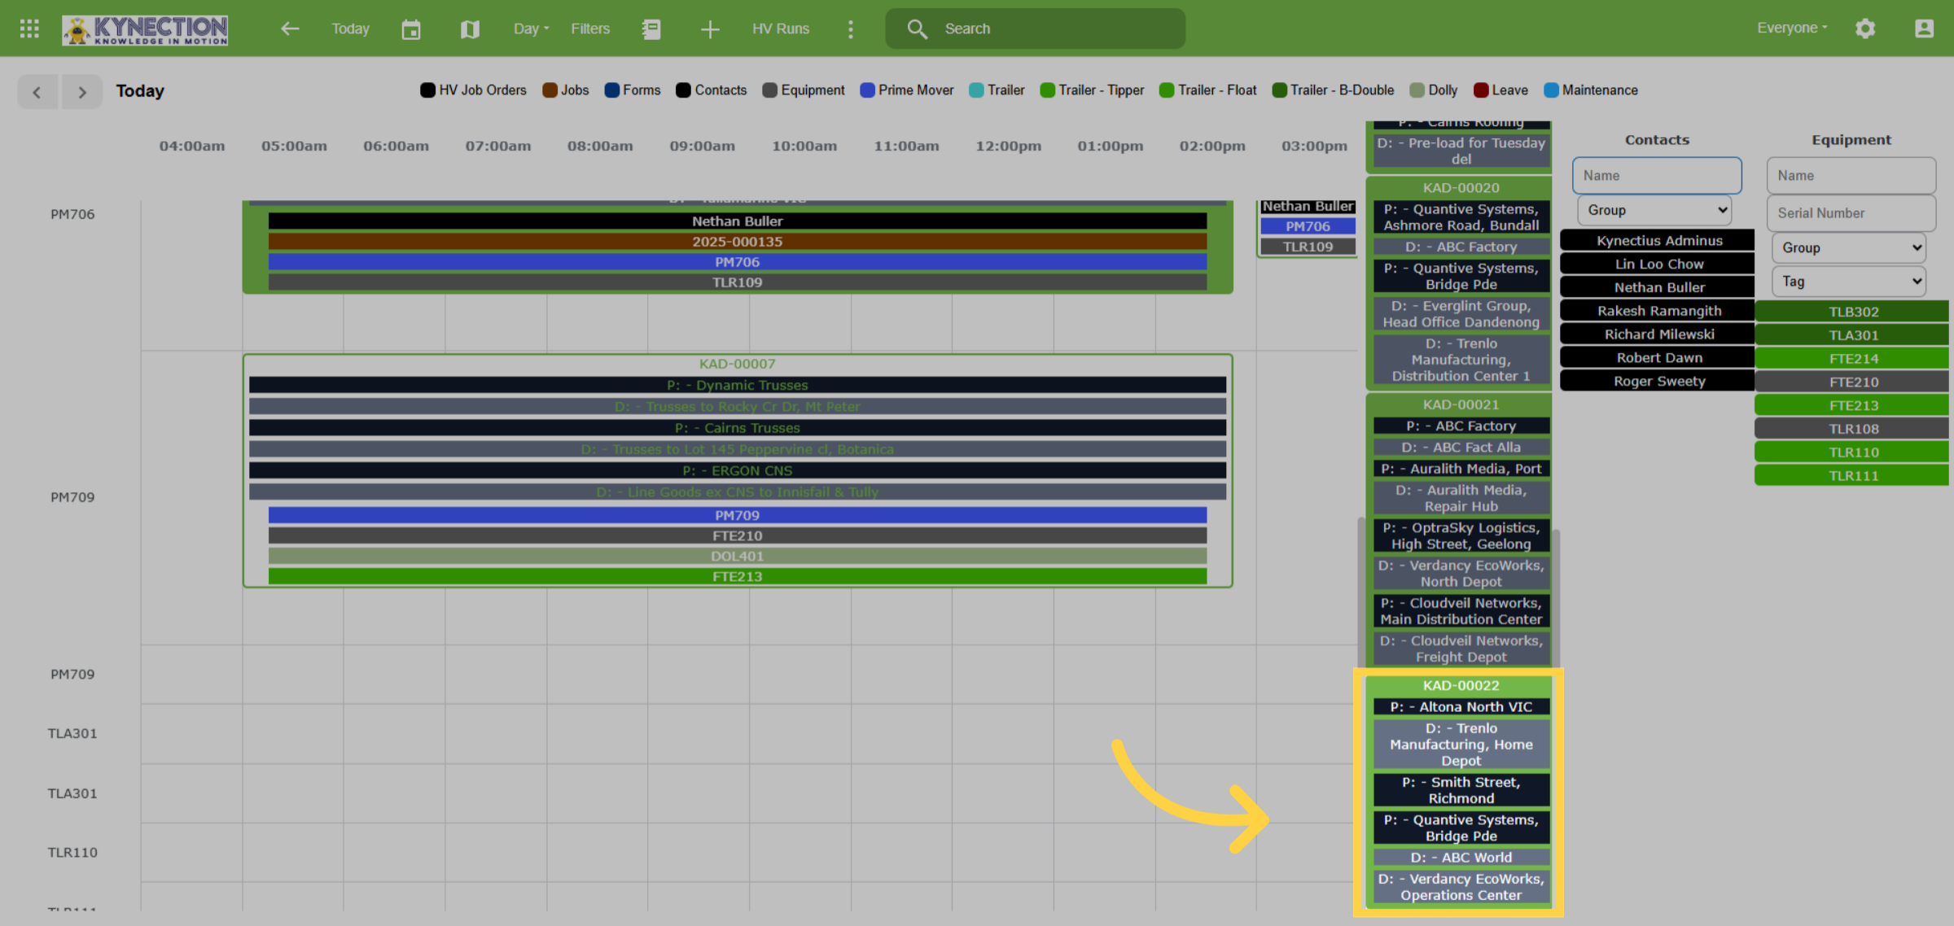Select contact Richard Milewski
This screenshot has height=926, width=1954.
pos(1658,334)
